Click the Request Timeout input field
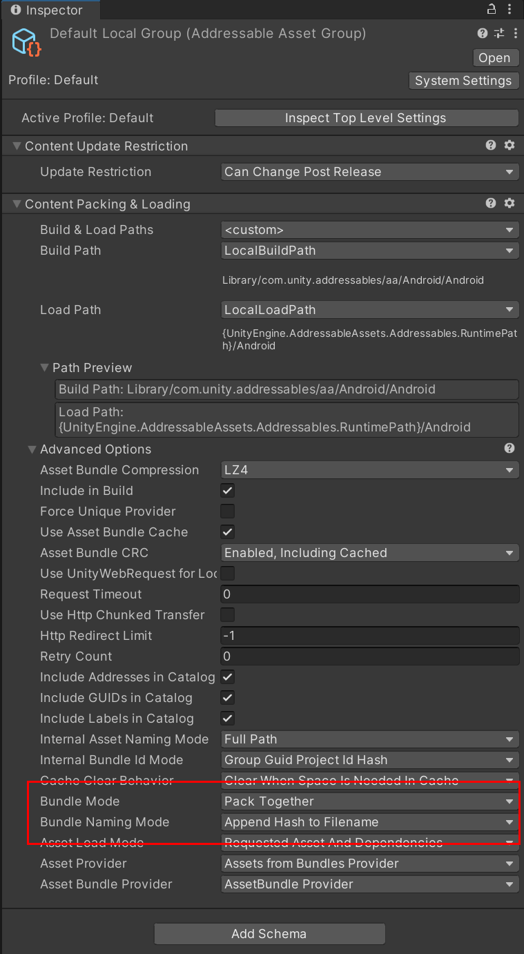Viewport: 524px width, 954px height. coord(369,594)
